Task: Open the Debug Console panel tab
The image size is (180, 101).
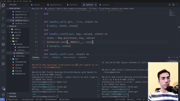Action: 69,57
